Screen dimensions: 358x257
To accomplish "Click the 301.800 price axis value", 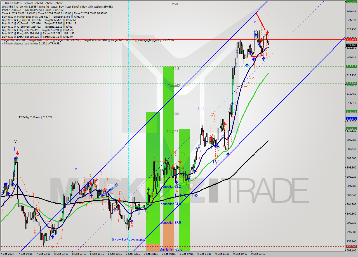I will 351,204.
